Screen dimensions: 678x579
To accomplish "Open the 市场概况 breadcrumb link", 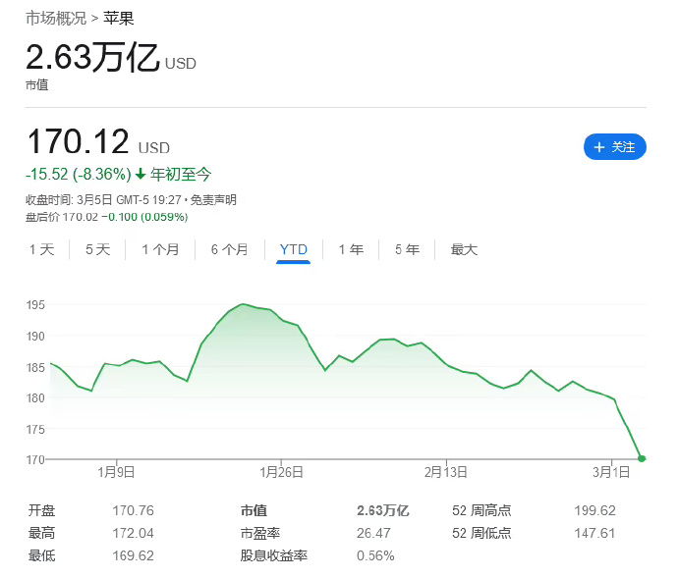I will 56,19.
